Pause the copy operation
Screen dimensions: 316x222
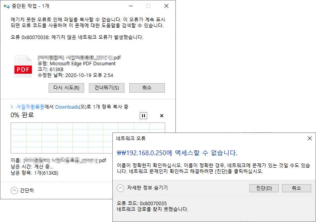tap(143, 116)
